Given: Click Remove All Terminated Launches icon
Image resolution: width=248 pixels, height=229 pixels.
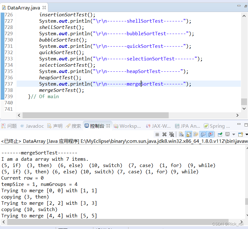Looking at the screenshot, I should point(171,135).
